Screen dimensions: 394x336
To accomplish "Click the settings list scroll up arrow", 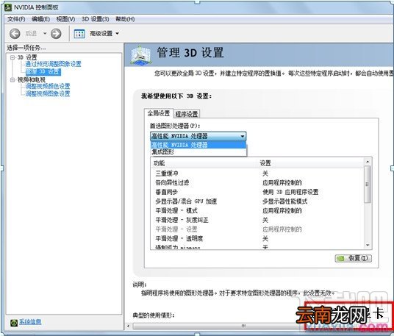I will (368, 161).
